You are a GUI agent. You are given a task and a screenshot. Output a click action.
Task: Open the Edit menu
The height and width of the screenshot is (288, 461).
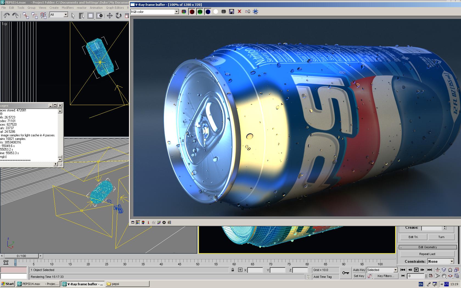click(12, 8)
